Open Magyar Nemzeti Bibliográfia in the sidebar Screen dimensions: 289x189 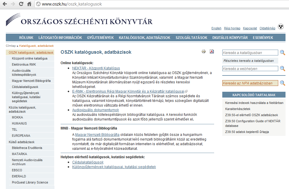31,81
